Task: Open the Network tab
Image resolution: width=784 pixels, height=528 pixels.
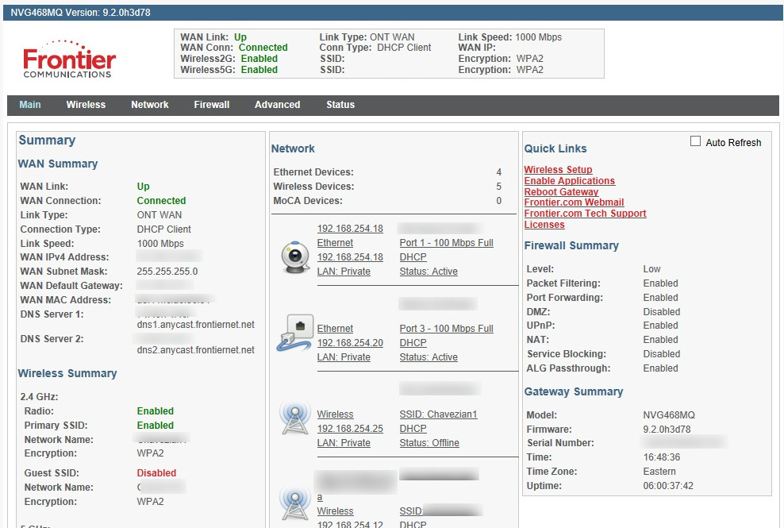Action: (149, 105)
